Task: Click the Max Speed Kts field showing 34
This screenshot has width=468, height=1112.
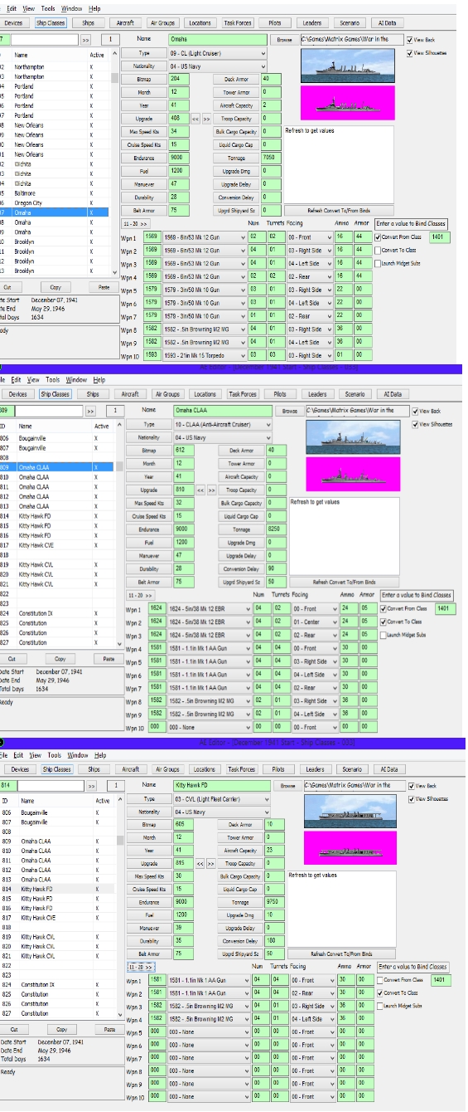Action: (x=178, y=132)
